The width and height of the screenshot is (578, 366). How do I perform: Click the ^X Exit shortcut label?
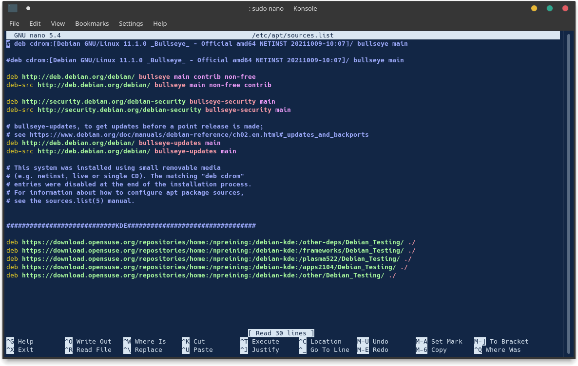[20, 350]
